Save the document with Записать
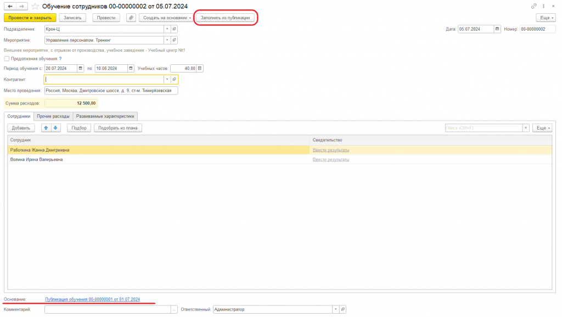 coord(72,18)
